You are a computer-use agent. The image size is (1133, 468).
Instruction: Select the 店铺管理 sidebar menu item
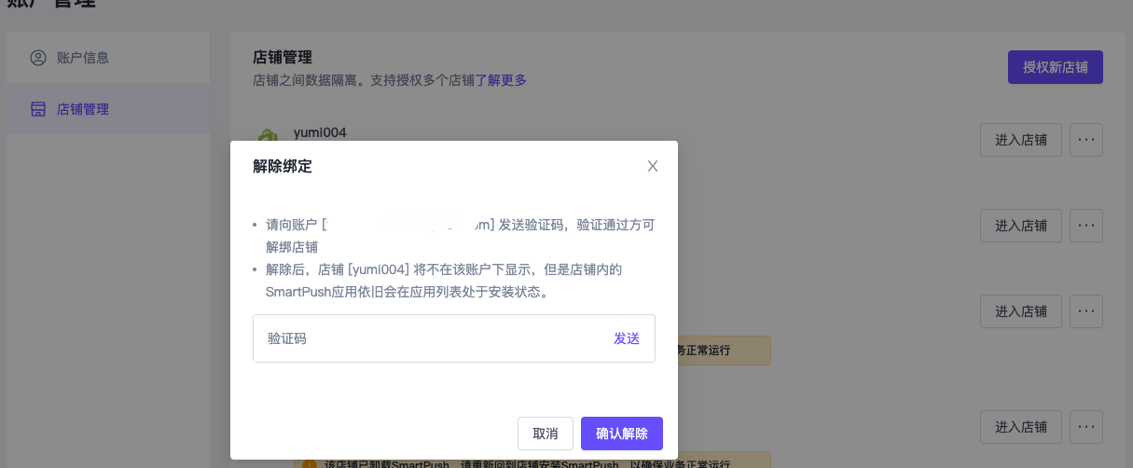pos(83,109)
